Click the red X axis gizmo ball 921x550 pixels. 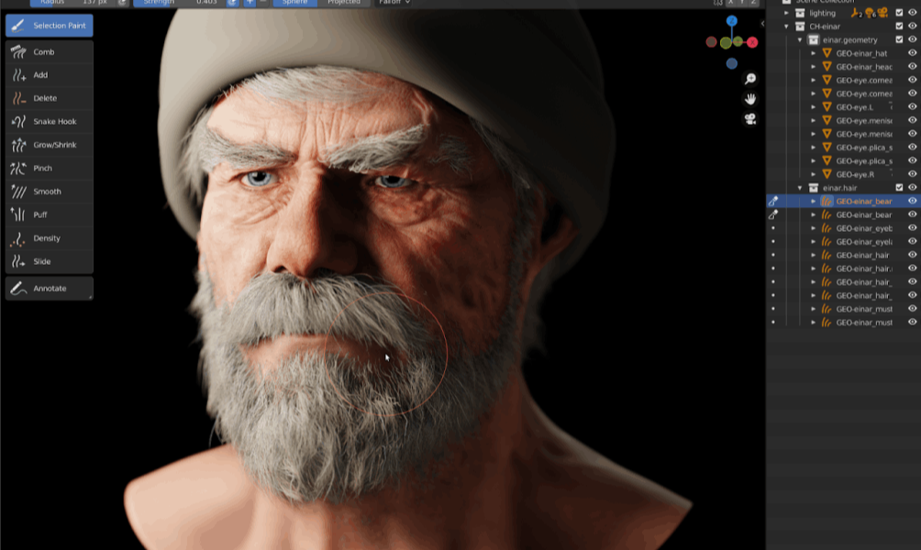point(752,42)
